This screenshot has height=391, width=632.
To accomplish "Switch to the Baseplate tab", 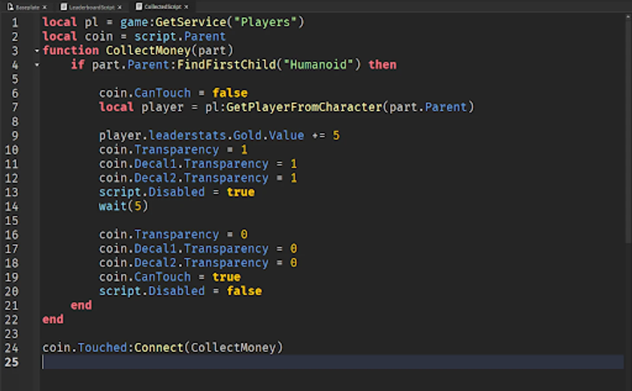I will pyautogui.click(x=27, y=7).
